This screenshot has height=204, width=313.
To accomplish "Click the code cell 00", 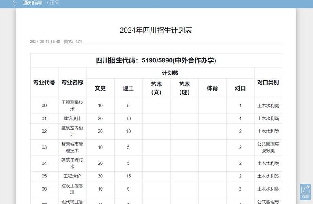I will coord(44,106).
